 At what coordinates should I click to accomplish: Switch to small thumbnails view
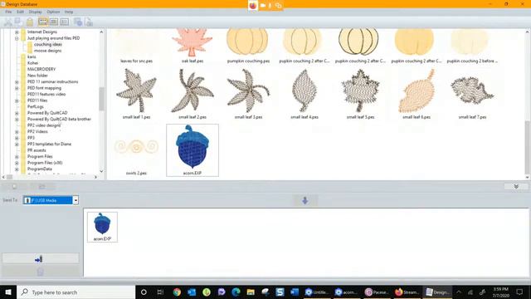point(54,22)
